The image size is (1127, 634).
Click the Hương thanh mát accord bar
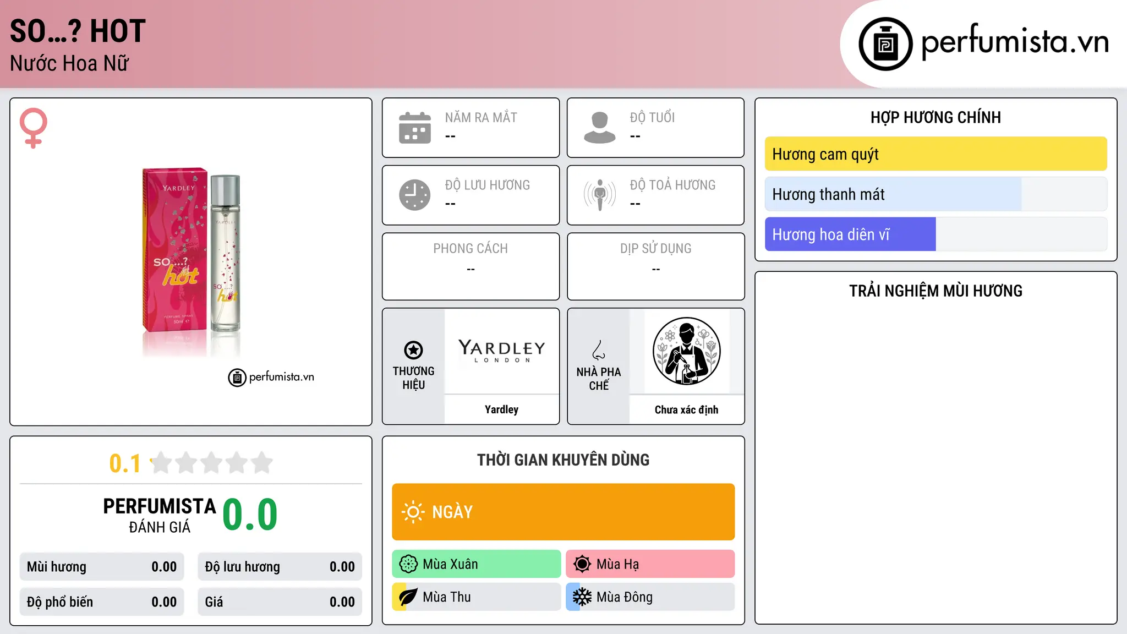[x=936, y=194]
